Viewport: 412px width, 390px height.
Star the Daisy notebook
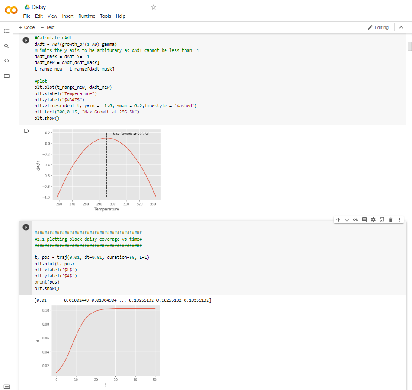click(154, 7)
